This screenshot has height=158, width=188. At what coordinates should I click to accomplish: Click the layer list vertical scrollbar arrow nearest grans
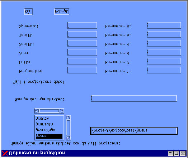tap(68, 138)
